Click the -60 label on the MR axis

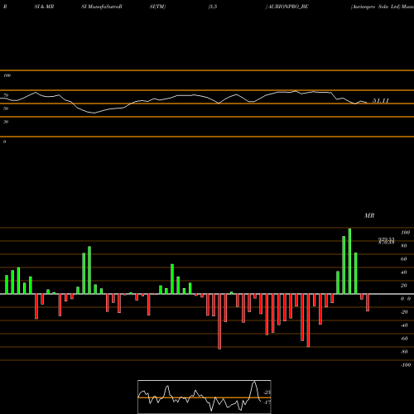pos(404,339)
